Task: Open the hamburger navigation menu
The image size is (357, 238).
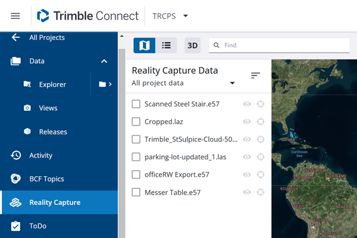Action: coord(15,16)
